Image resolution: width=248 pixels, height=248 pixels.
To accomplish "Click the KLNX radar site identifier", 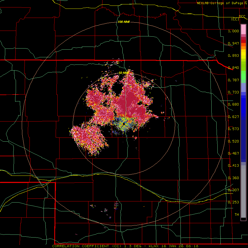I will (153, 246).
